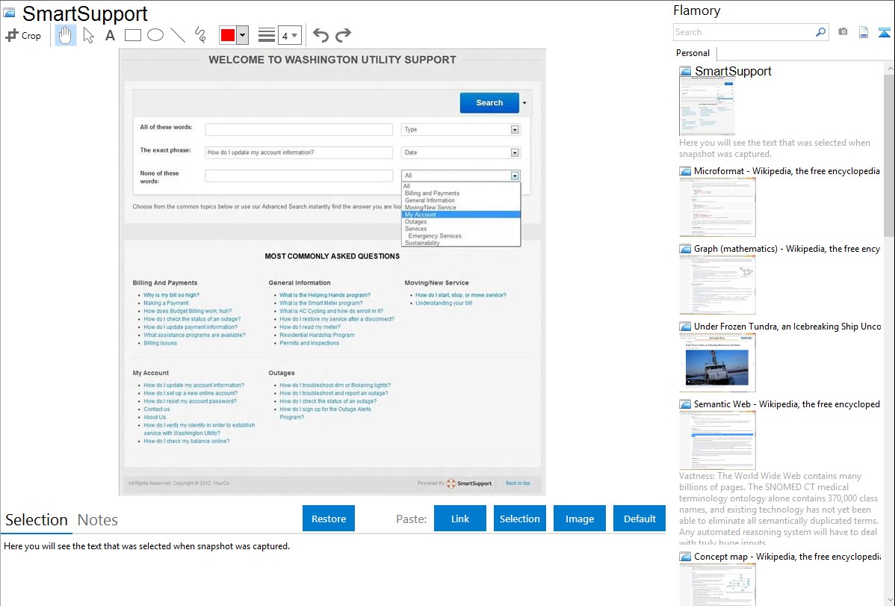Viewport: 895px width, 606px height.
Task: Undo the last annotation
Action: pos(320,35)
